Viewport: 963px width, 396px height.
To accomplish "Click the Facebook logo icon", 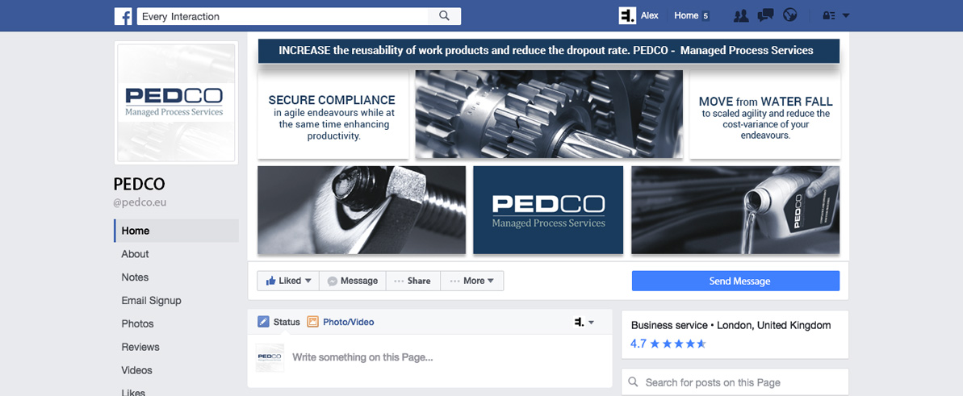I will (123, 17).
